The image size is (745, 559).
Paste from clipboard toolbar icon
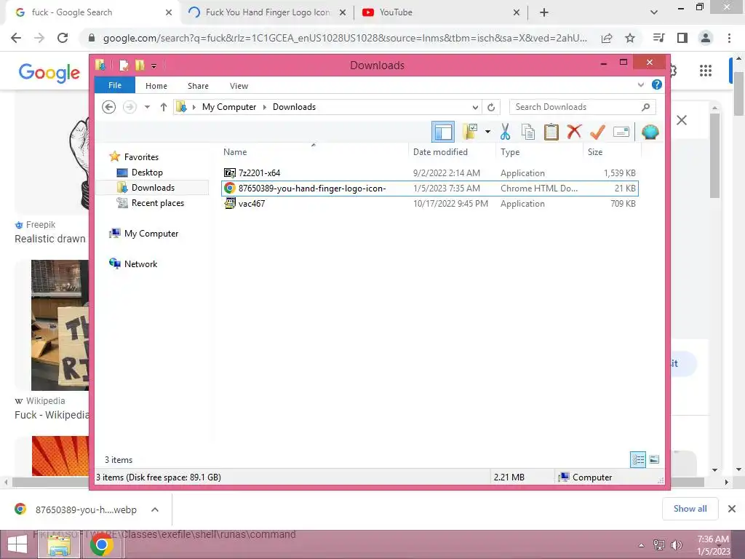551,132
